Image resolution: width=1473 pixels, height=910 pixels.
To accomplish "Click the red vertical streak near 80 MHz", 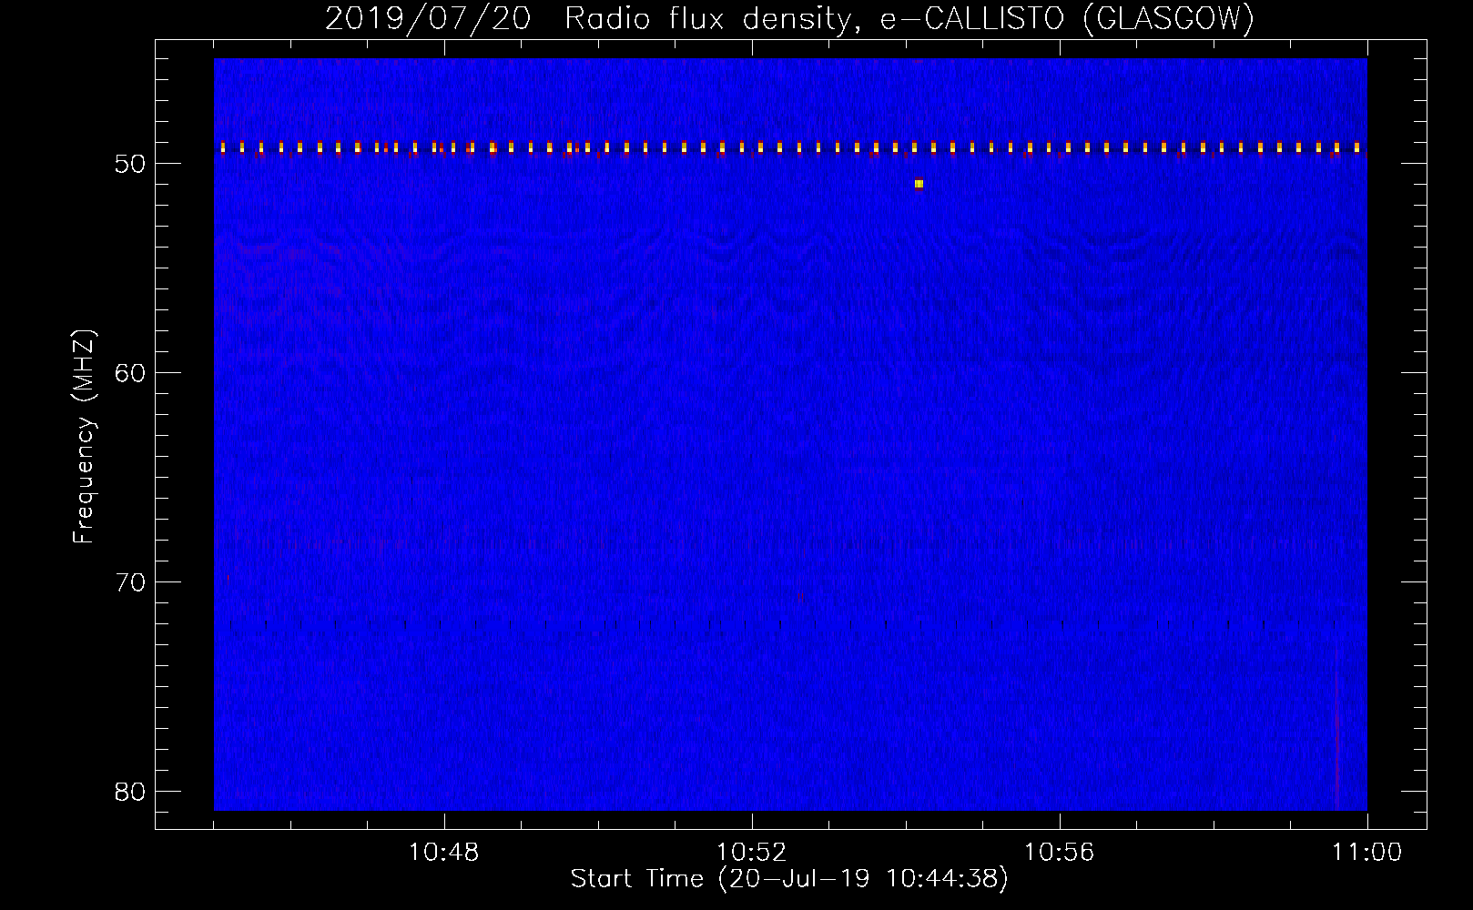I will [x=1336, y=760].
